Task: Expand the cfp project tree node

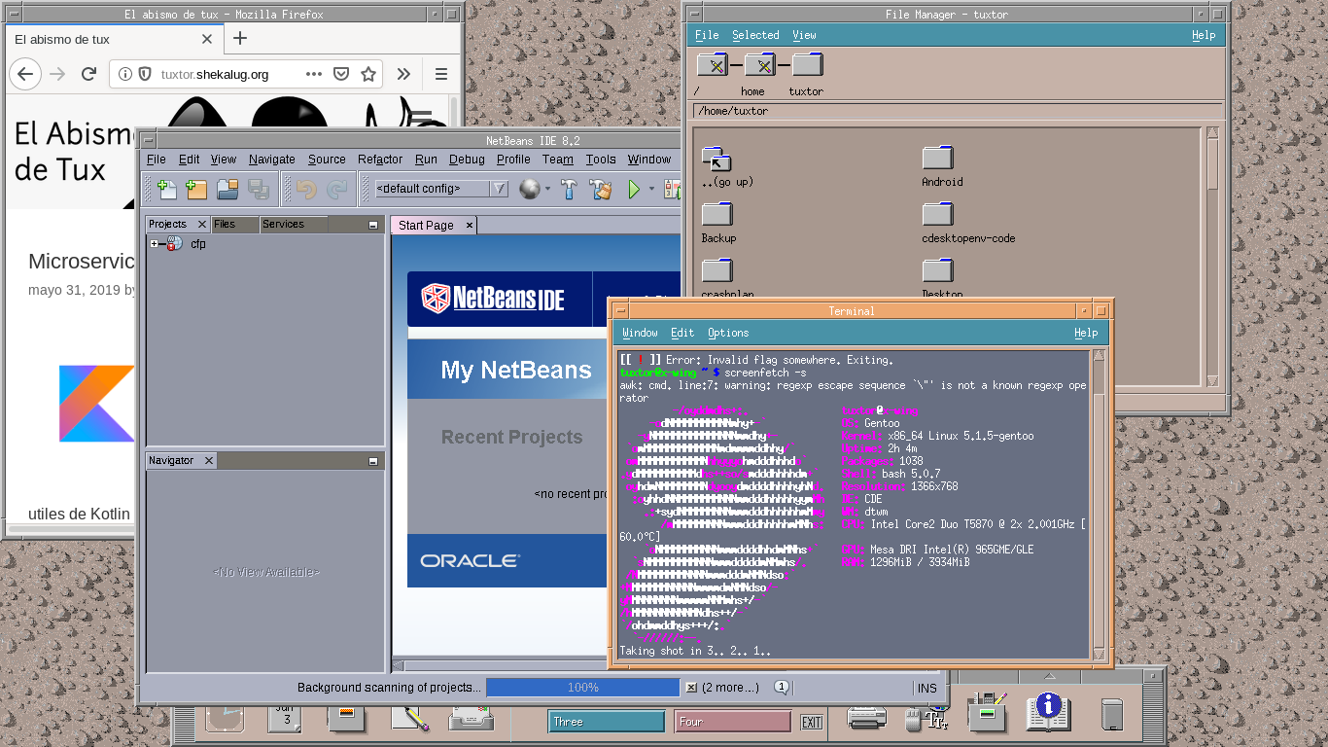Action: [154, 244]
